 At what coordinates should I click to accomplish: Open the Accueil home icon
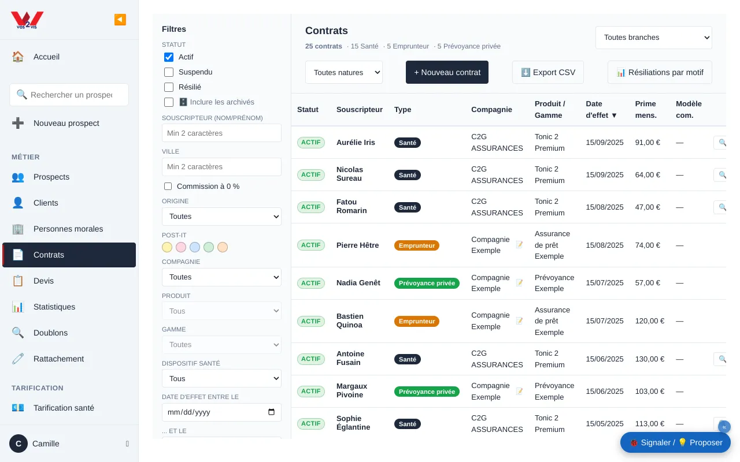18,57
